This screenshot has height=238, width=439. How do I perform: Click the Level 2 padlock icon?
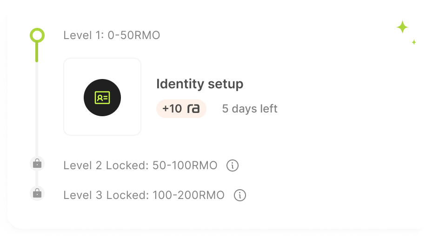point(37,164)
